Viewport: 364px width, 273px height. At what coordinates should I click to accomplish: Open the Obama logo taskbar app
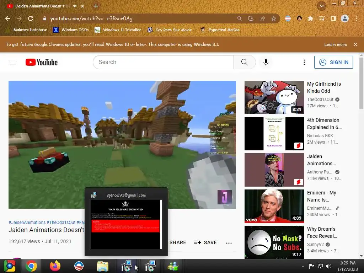point(79,266)
